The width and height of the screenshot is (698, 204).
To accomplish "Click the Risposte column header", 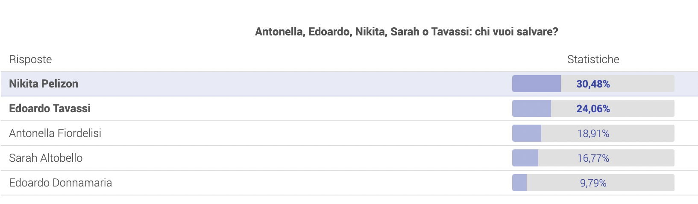I will pos(30,59).
